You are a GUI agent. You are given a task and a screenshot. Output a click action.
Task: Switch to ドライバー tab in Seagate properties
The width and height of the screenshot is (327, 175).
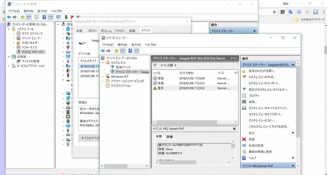tap(120, 31)
